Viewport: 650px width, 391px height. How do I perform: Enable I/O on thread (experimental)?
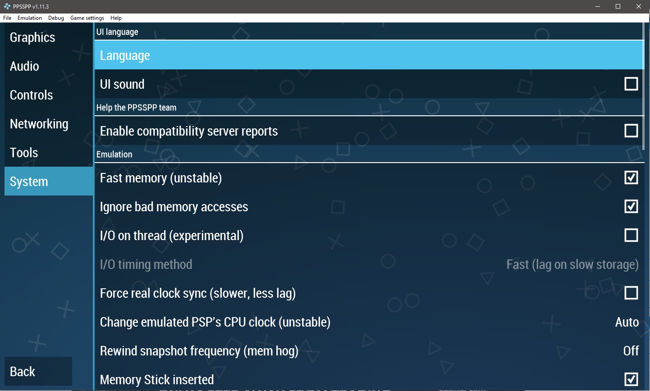[631, 235]
